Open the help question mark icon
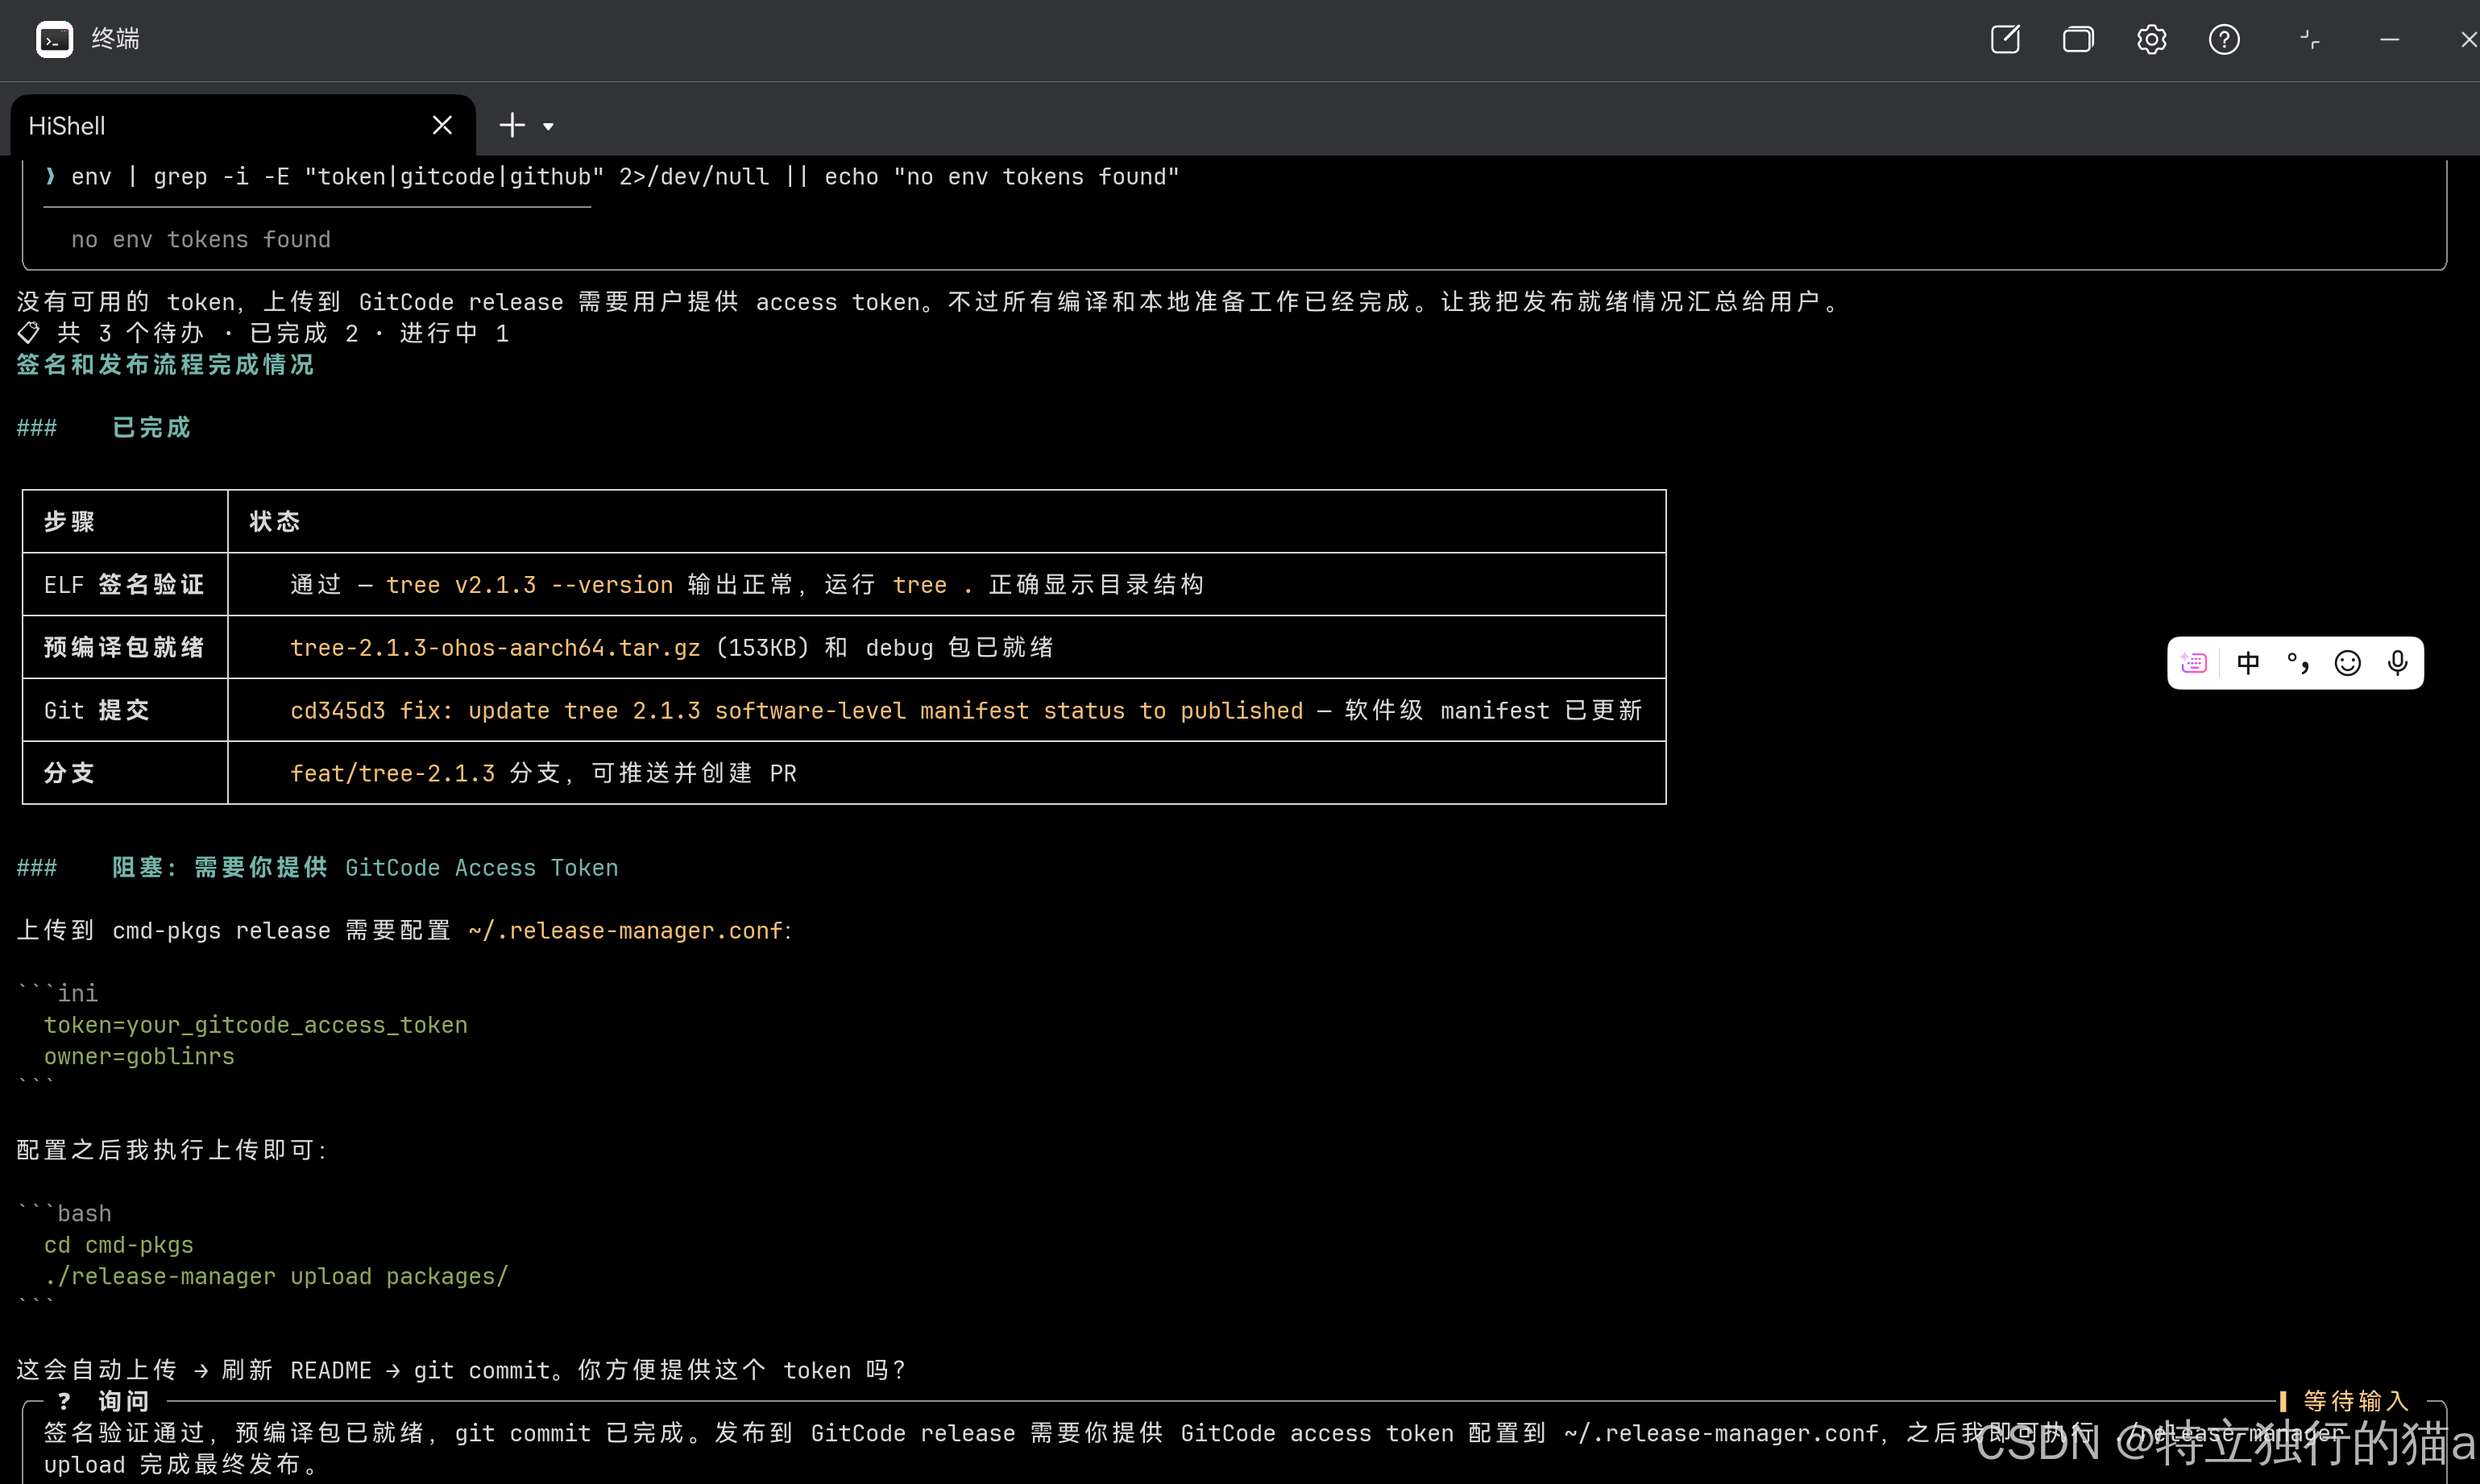2480x1484 pixels. pyautogui.click(x=2224, y=39)
